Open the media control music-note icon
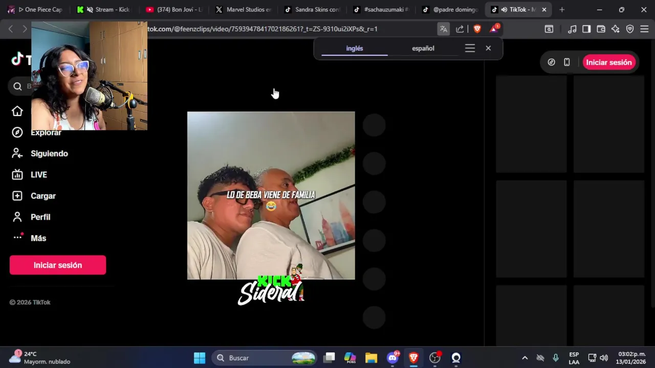Screen dimensions: 655x368 572,29
